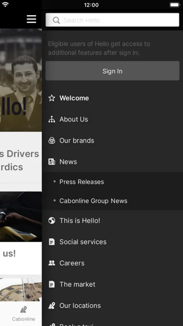Open Social services menu item
Viewport: 183px width, 326px height.
point(112,242)
